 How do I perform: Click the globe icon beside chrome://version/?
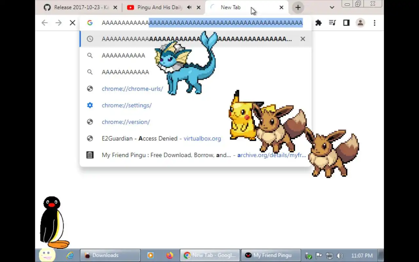[90, 122]
